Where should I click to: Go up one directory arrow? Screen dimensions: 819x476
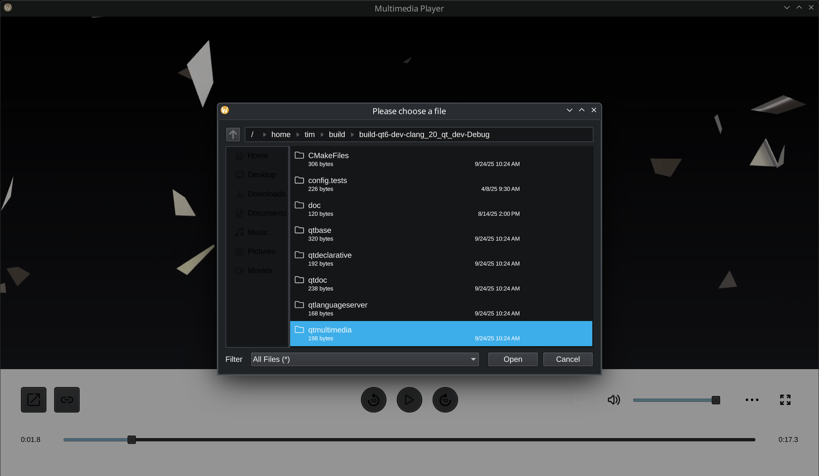click(233, 135)
